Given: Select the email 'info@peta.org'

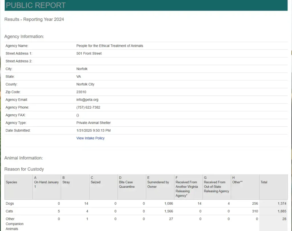Looking at the screenshot, I should pos(87,100).
